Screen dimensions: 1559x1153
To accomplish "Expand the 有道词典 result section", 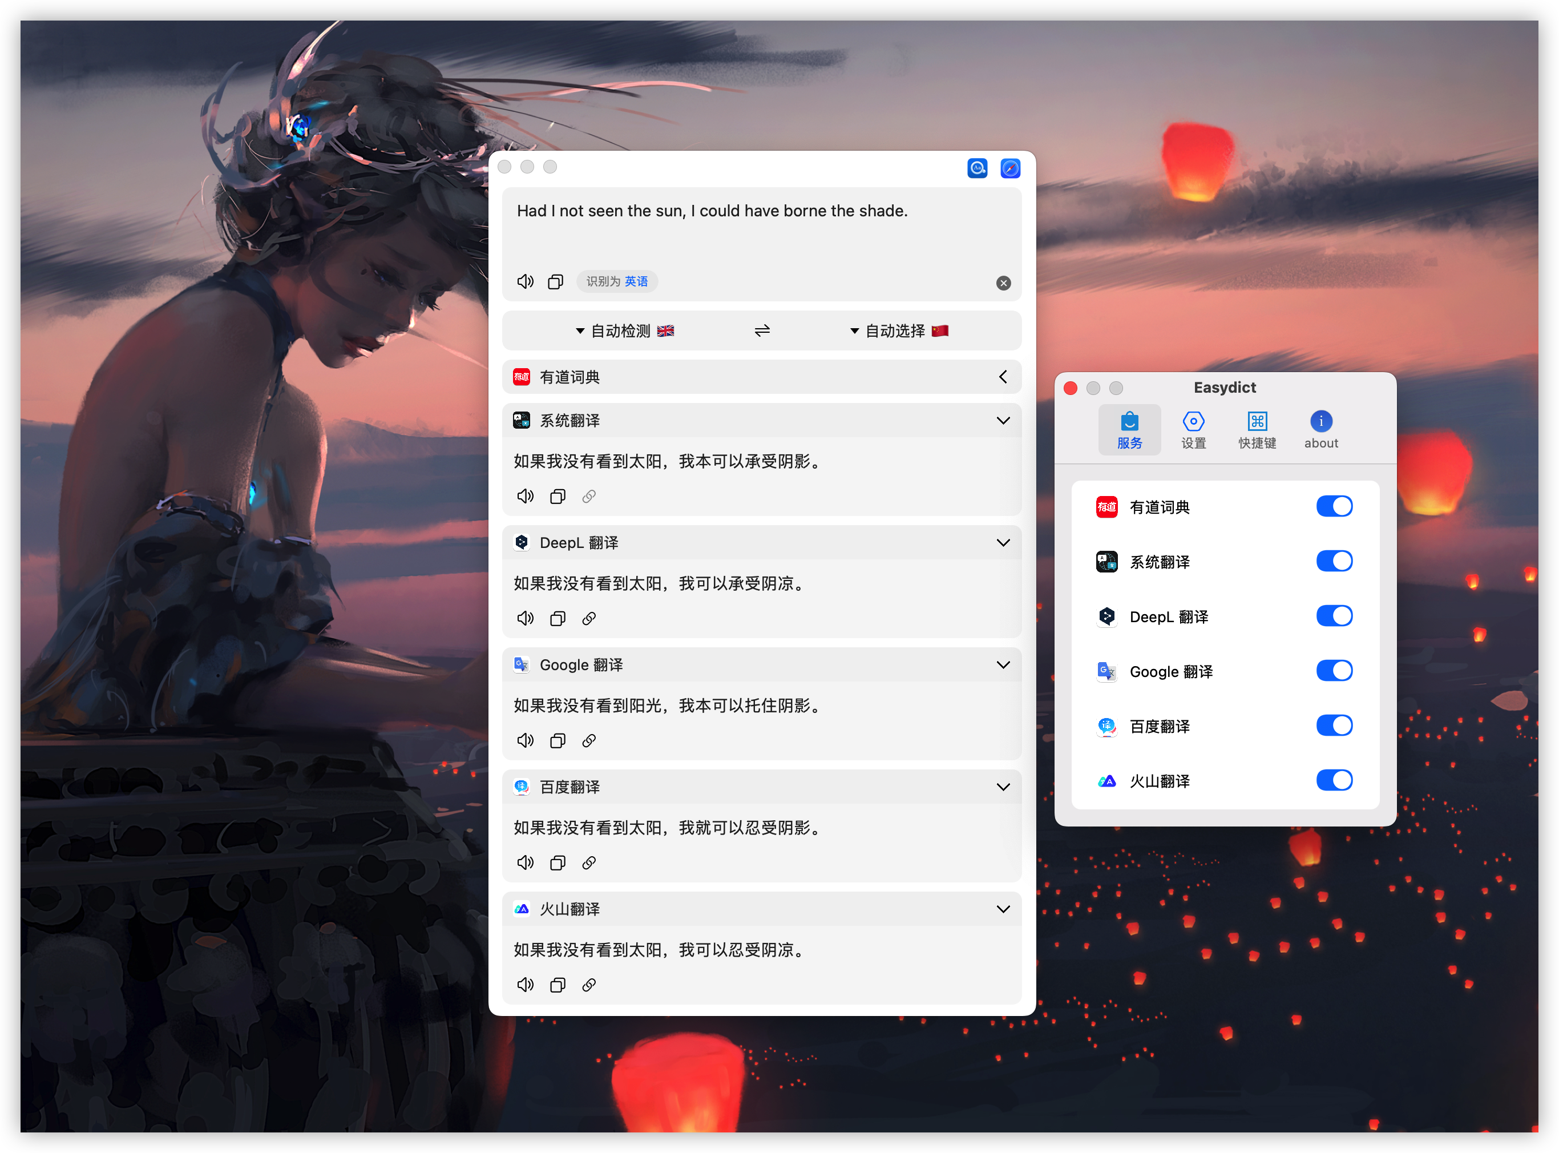I will click(1002, 377).
